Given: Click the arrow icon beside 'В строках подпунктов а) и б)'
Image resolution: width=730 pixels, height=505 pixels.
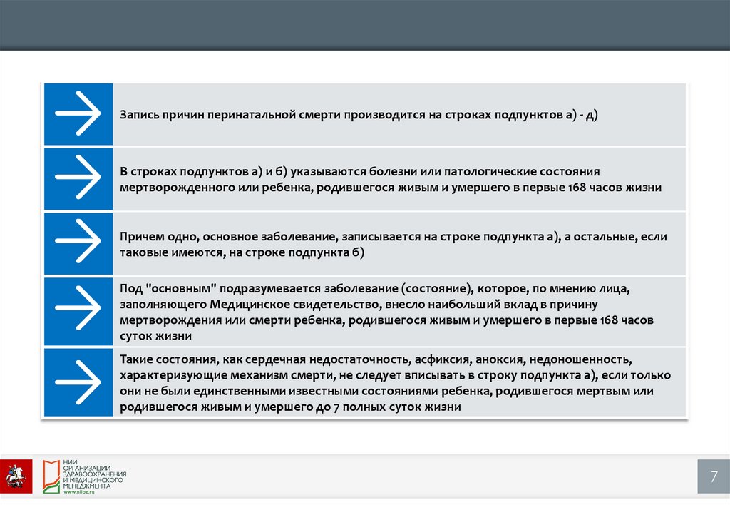Looking at the screenshot, I should point(78,178).
